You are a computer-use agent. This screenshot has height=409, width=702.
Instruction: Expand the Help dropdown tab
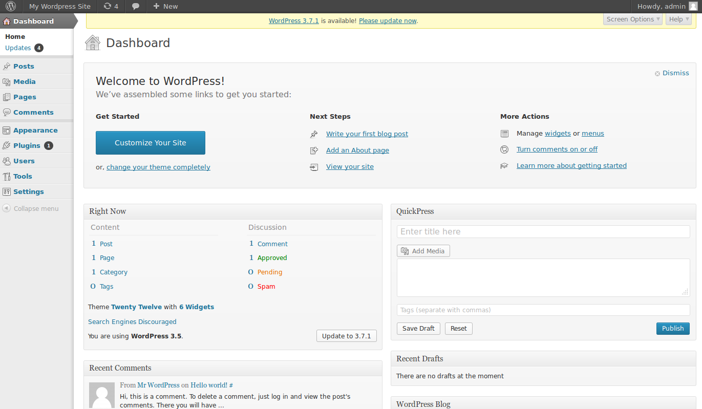coord(678,19)
